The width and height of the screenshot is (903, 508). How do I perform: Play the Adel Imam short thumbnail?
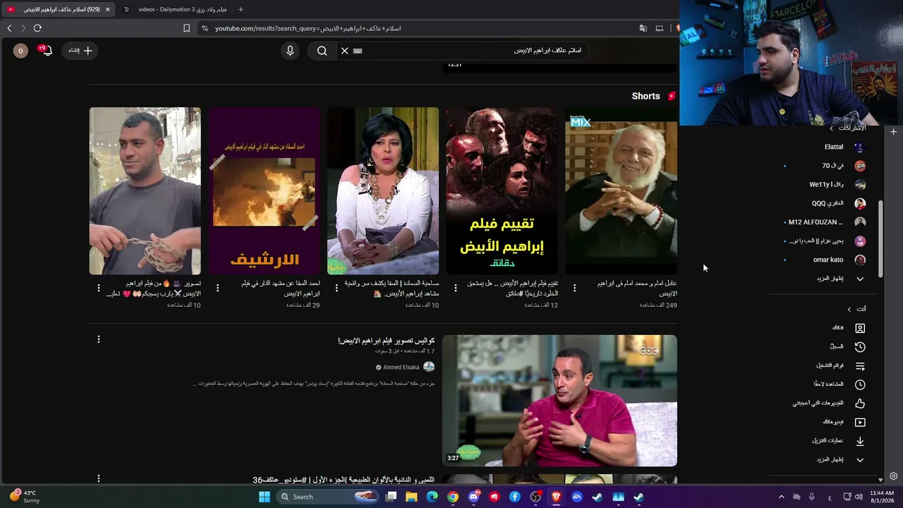pos(621,190)
